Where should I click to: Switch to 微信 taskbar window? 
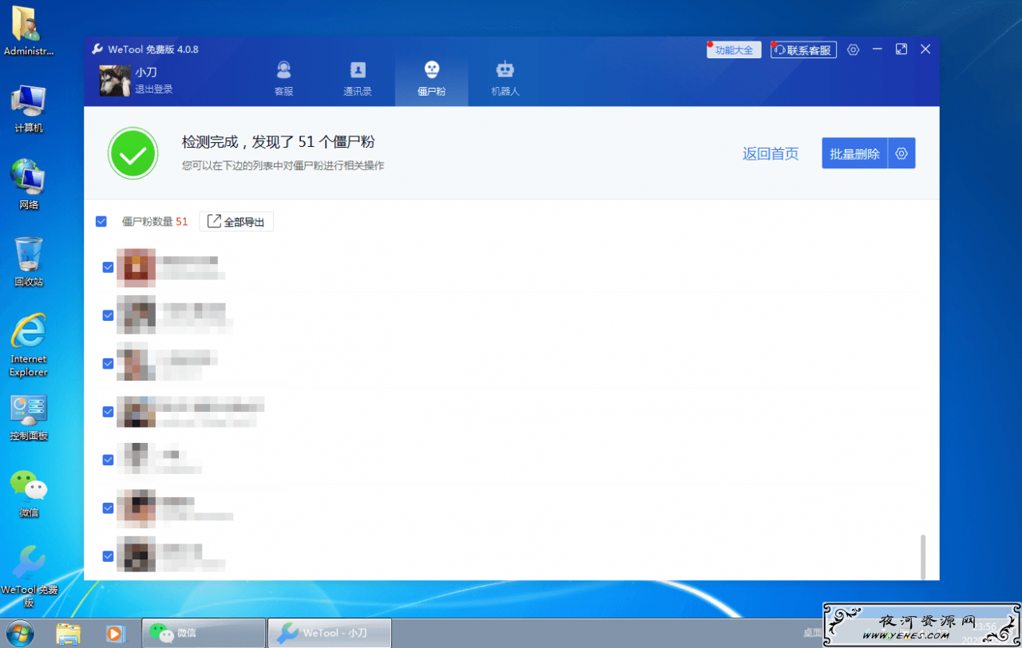point(204,634)
